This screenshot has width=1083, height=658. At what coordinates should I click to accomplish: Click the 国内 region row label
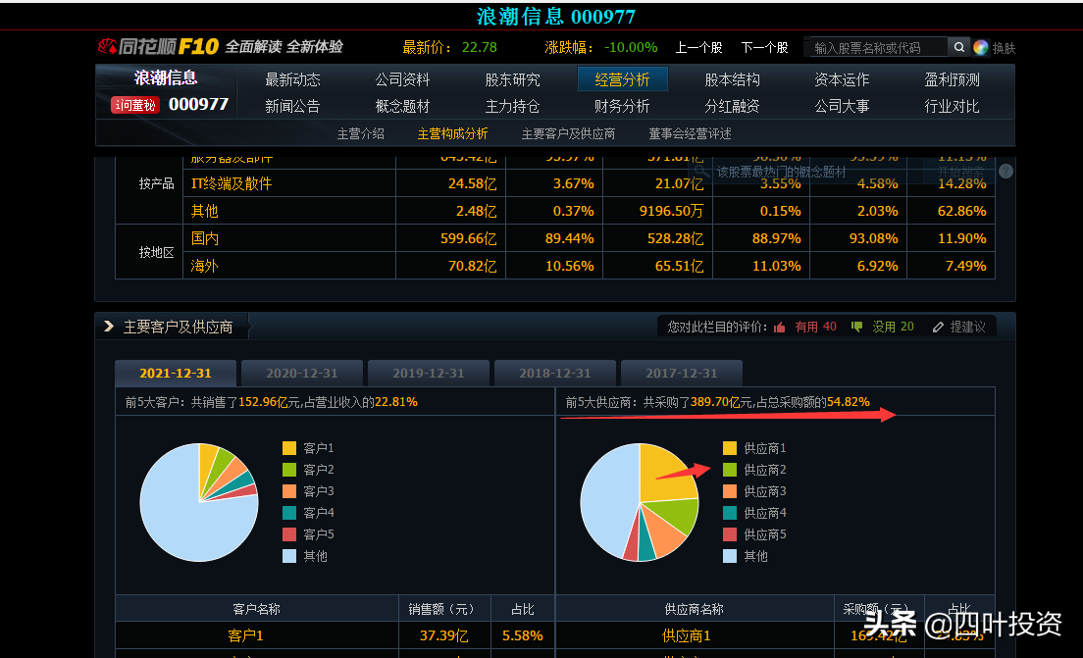click(x=204, y=239)
